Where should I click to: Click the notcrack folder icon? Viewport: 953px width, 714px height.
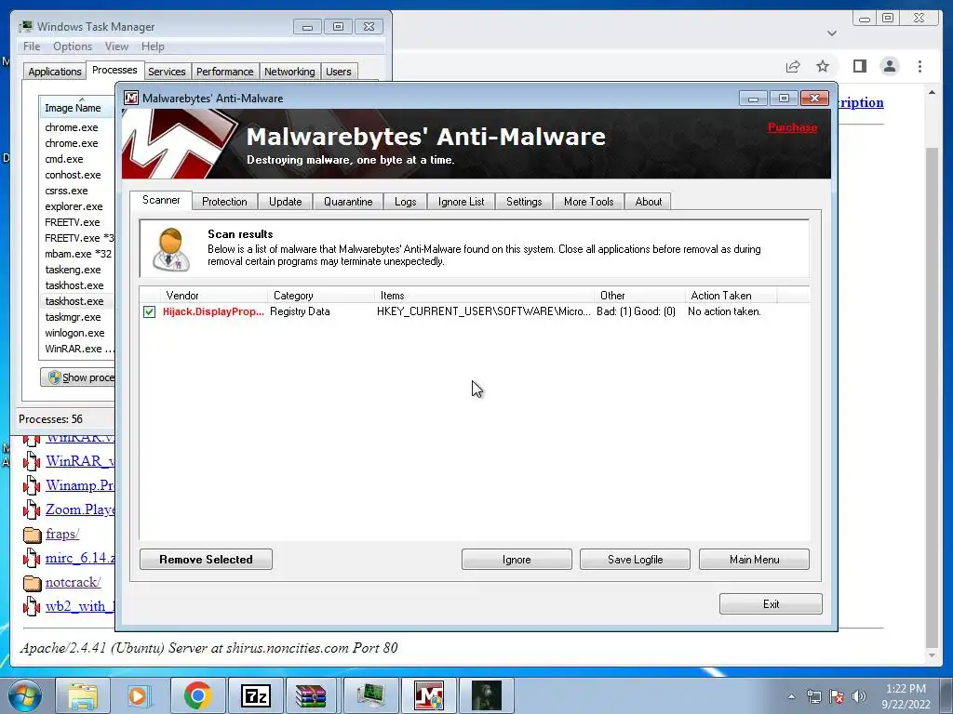(32, 583)
